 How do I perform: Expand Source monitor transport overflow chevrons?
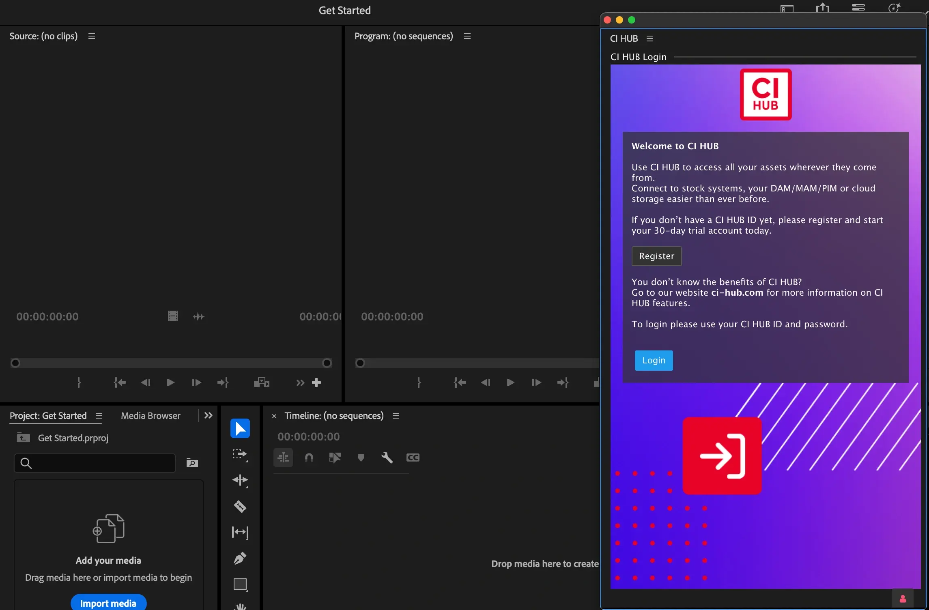click(x=300, y=383)
